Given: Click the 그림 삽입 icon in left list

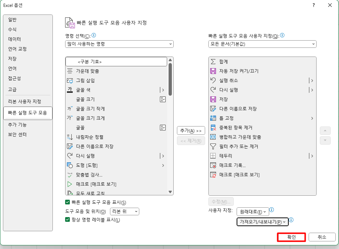Looking at the screenshot, I should (x=70, y=80).
